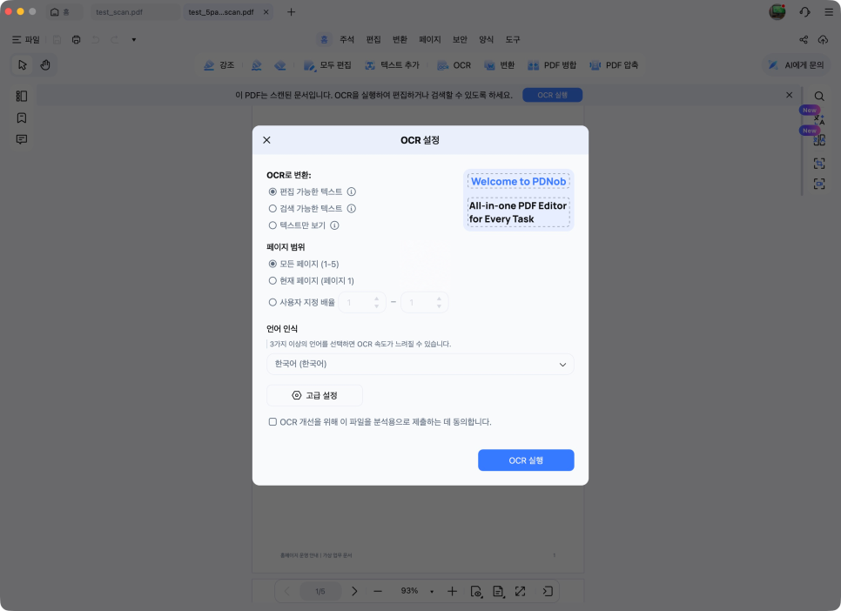The height and width of the screenshot is (611, 841).
Task: Switch to the 주석 tab
Action: tap(346, 40)
